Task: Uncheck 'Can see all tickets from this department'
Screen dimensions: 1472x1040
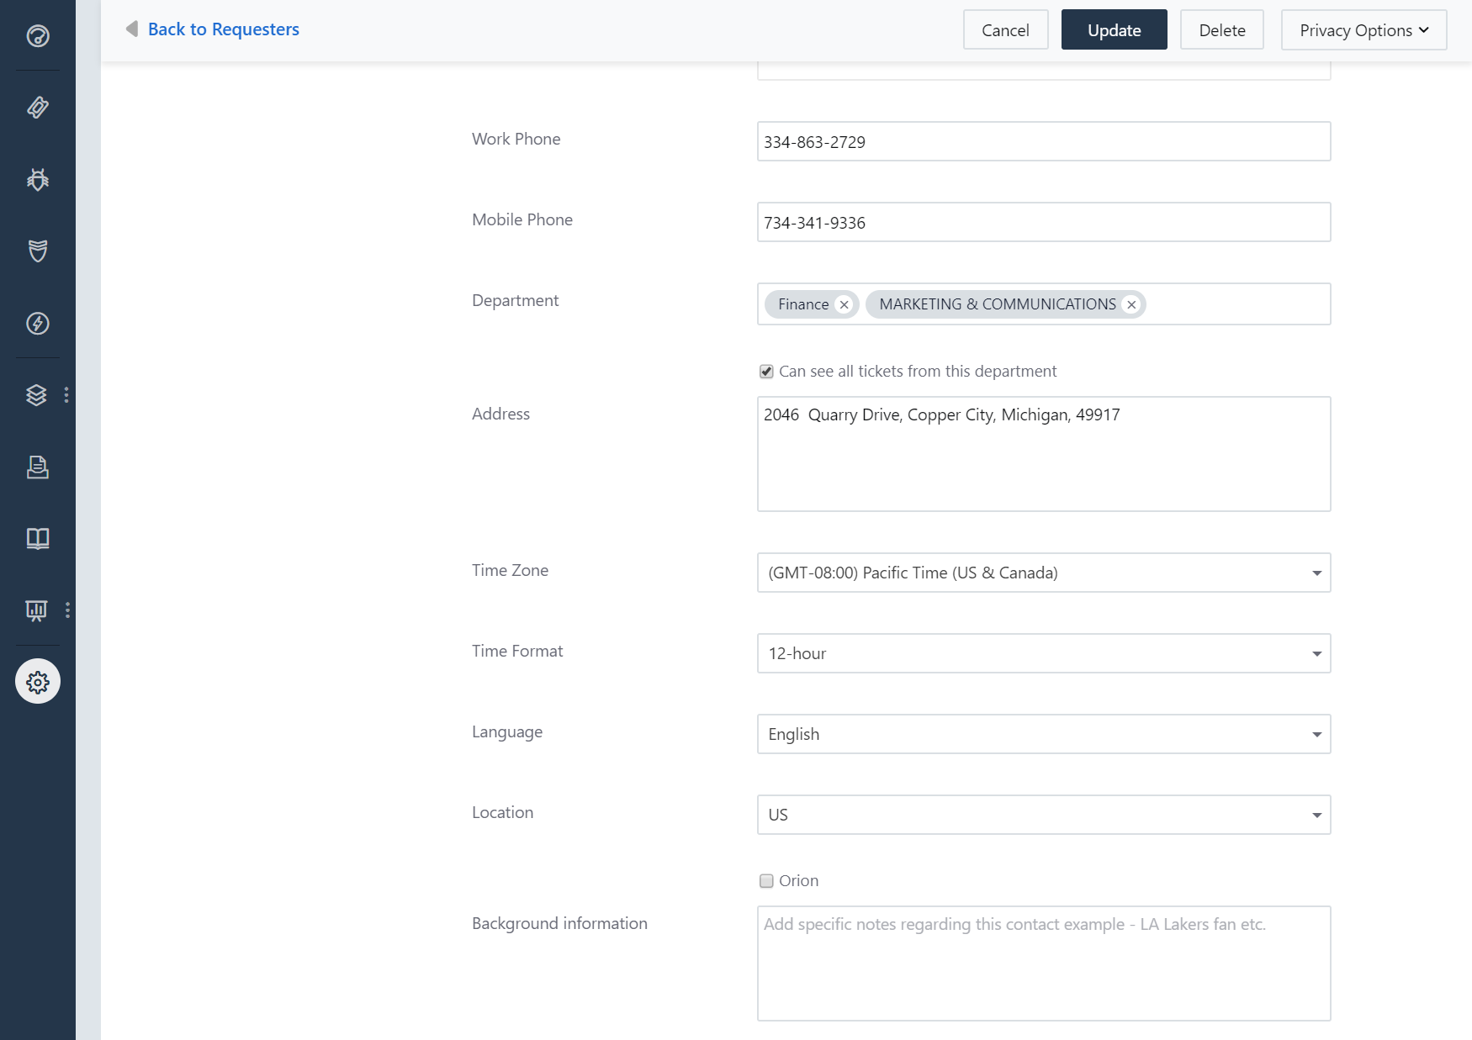Action: point(765,371)
